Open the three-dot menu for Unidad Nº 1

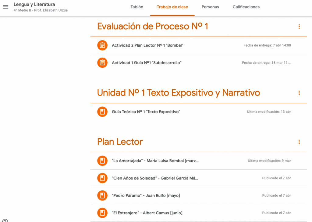coord(299,93)
